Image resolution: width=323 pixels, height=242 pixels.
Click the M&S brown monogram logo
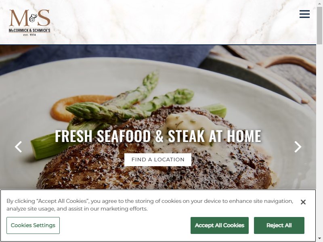[x=29, y=18]
